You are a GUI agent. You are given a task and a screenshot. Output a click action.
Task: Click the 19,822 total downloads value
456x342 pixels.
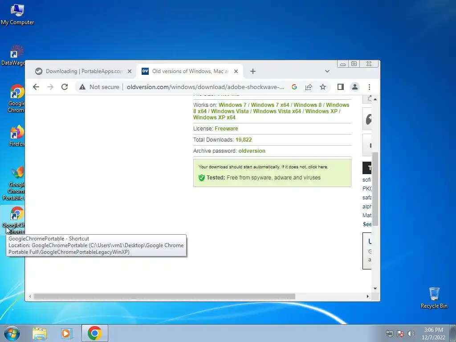pos(244,140)
